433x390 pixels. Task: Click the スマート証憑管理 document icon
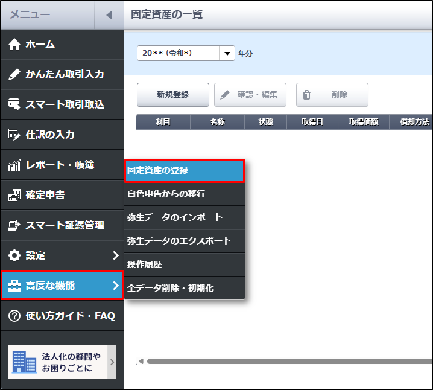pyautogui.click(x=14, y=225)
